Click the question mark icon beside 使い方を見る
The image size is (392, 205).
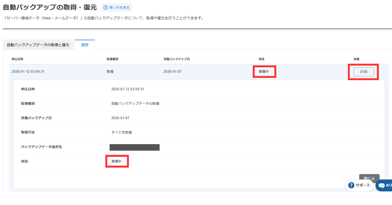click(106, 7)
